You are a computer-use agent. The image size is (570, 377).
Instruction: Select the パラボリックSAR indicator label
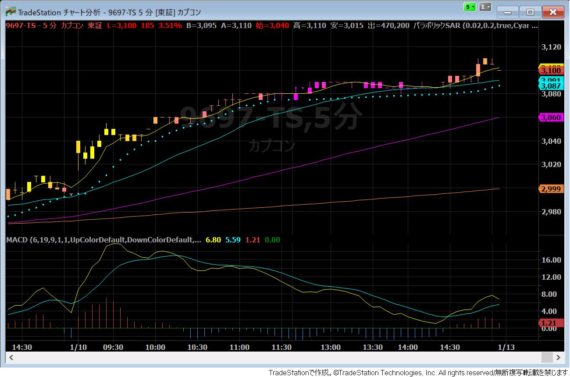click(x=475, y=25)
